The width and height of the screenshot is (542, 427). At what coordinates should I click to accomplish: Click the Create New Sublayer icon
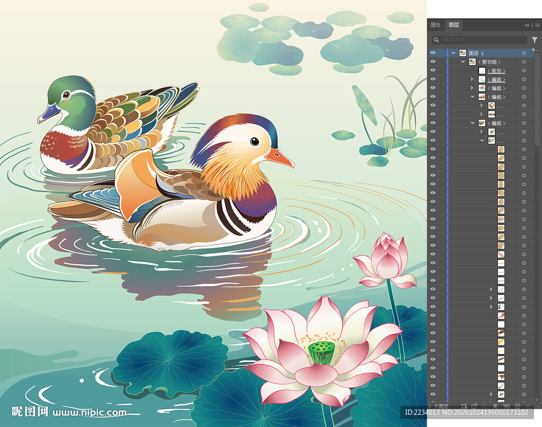point(507,406)
